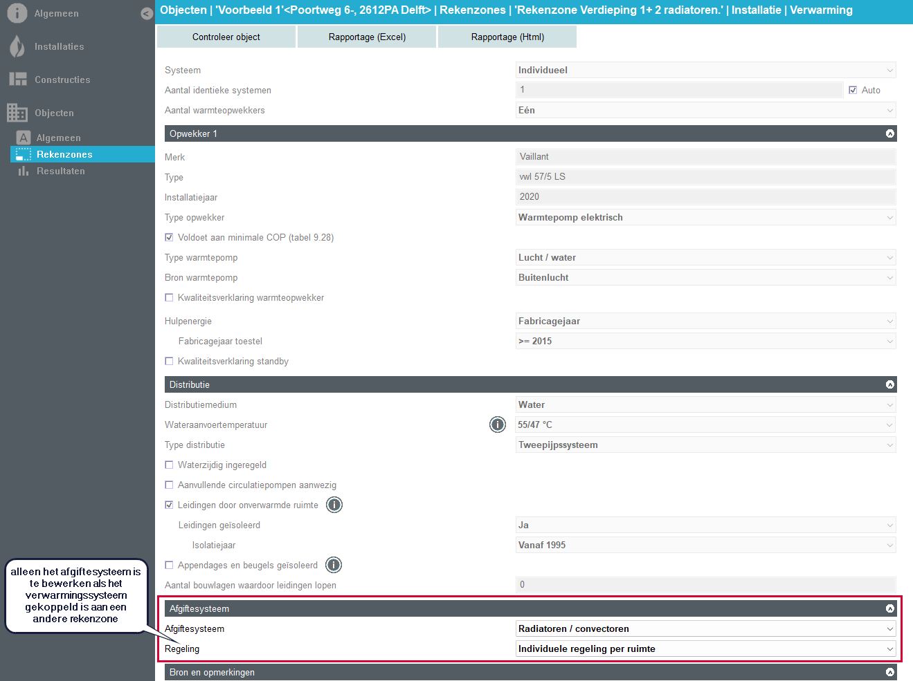Click info icon next to Wateraanvoertemperatuur
This screenshot has height=681, width=913.
click(497, 425)
